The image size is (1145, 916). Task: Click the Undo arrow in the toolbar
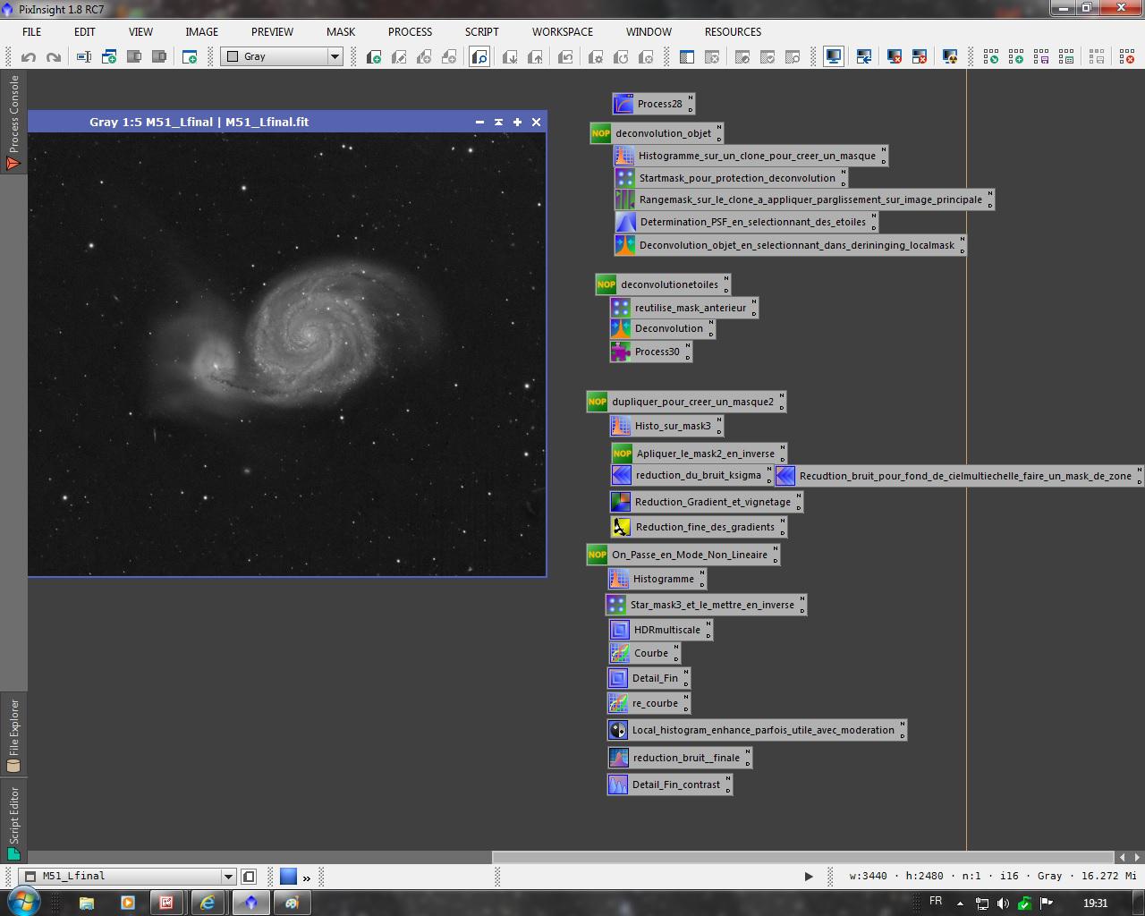tap(29, 57)
